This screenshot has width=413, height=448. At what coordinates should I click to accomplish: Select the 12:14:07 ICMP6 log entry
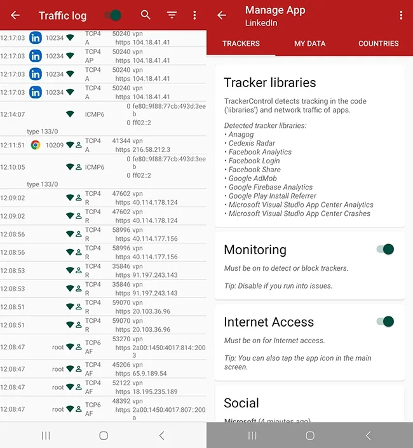click(103, 114)
